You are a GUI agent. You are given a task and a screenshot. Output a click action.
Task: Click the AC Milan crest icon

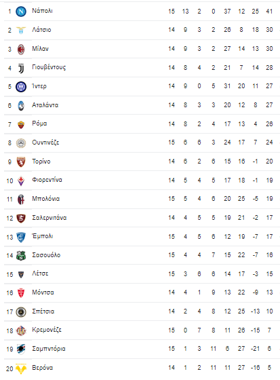click(21, 49)
